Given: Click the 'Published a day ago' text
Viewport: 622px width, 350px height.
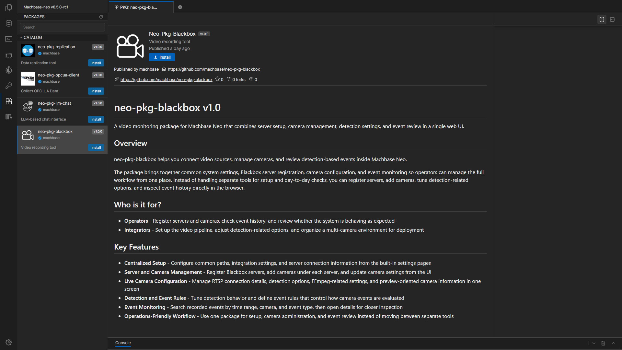Looking at the screenshot, I should coord(169,49).
